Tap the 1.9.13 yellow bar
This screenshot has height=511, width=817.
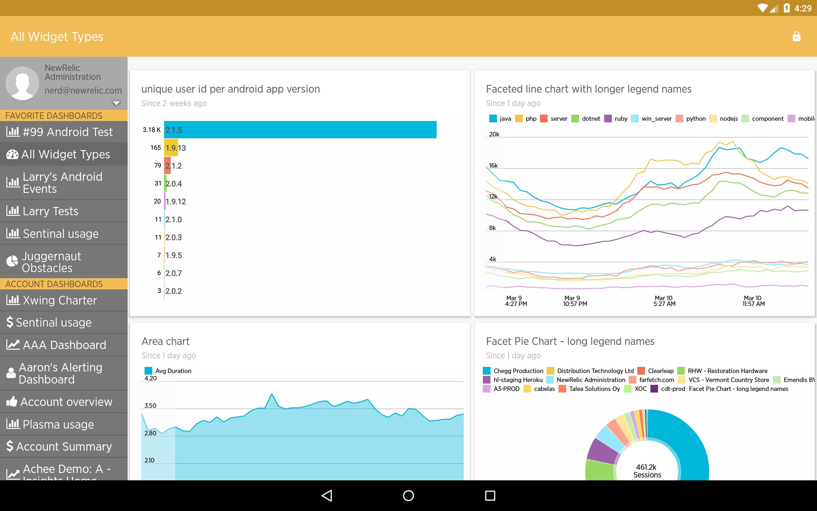(171, 147)
